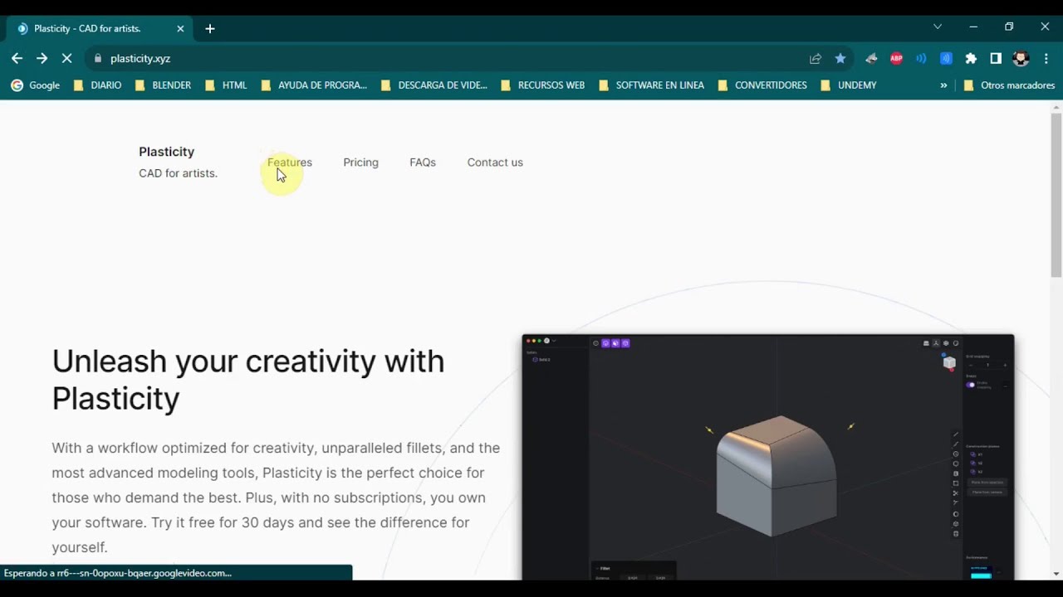Open the Google bookmark
Screen dimensions: 1063x597
click(x=35, y=85)
